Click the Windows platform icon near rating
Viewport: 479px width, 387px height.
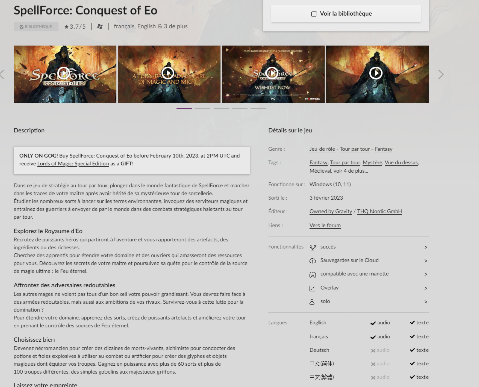[x=100, y=27]
